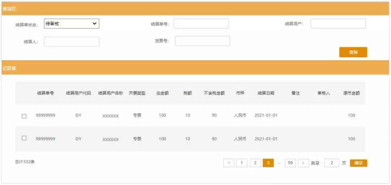Image resolution: width=391 pixels, height=185 pixels.
Task: Focus the 结算用户 input field
Action: tap(338, 24)
